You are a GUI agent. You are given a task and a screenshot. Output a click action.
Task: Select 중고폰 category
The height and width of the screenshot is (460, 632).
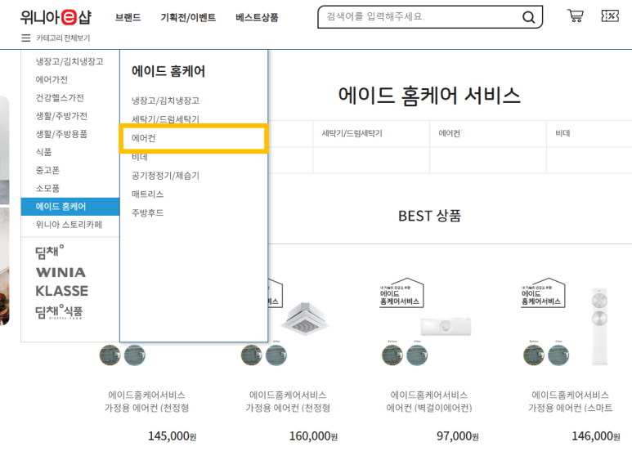click(x=47, y=170)
